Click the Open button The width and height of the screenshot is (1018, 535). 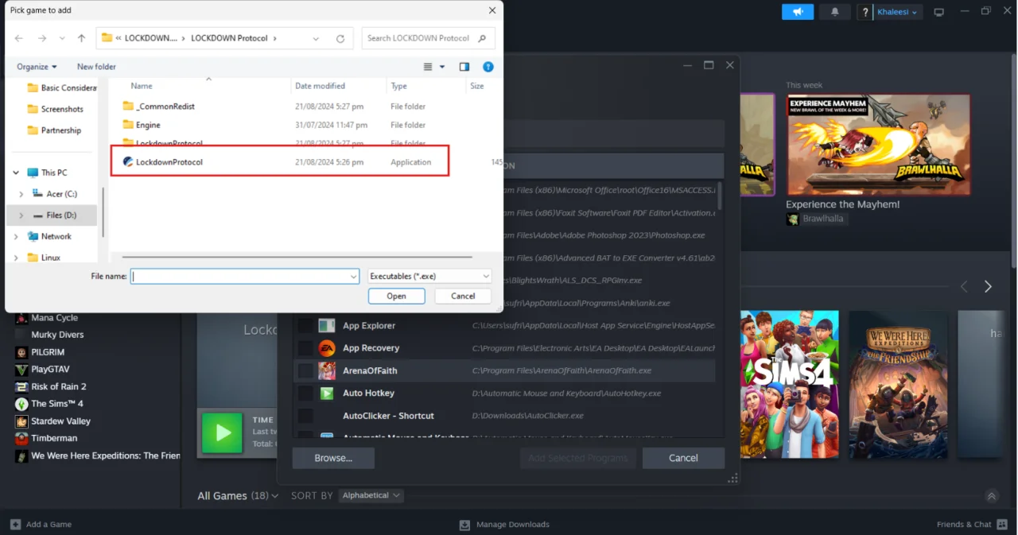click(396, 296)
